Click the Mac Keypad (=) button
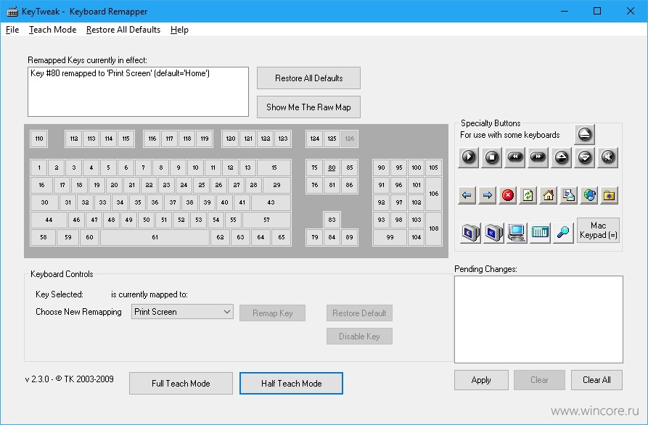 coord(598,230)
